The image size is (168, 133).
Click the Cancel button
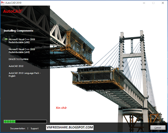[x=158, y=128]
